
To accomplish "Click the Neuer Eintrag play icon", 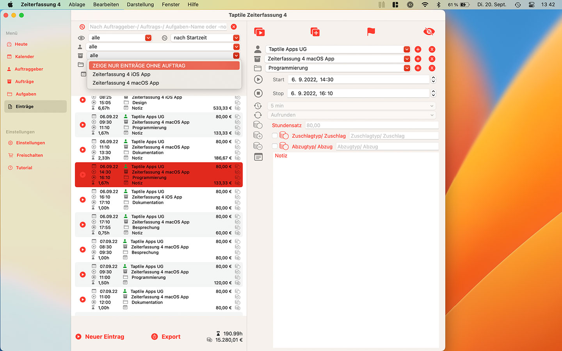I will tap(78, 337).
